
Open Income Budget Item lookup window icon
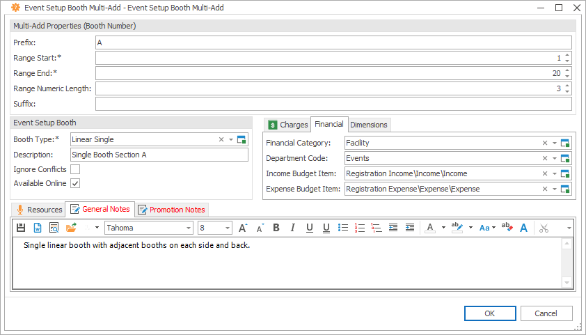point(565,173)
